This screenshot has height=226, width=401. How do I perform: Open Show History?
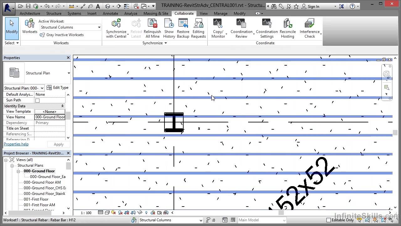tap(169, 28)
